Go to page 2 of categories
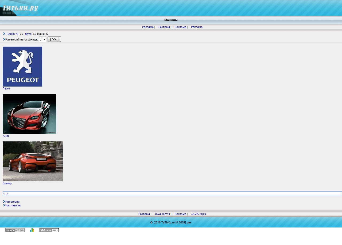The height and width of the screenshot is (245, 342). point(7,194)
